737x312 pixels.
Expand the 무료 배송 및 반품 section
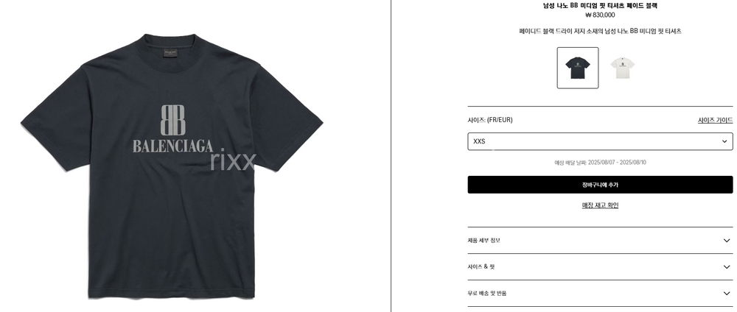600,293
